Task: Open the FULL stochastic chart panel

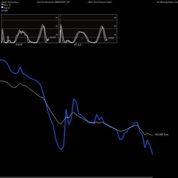Action: click(88, 28)
